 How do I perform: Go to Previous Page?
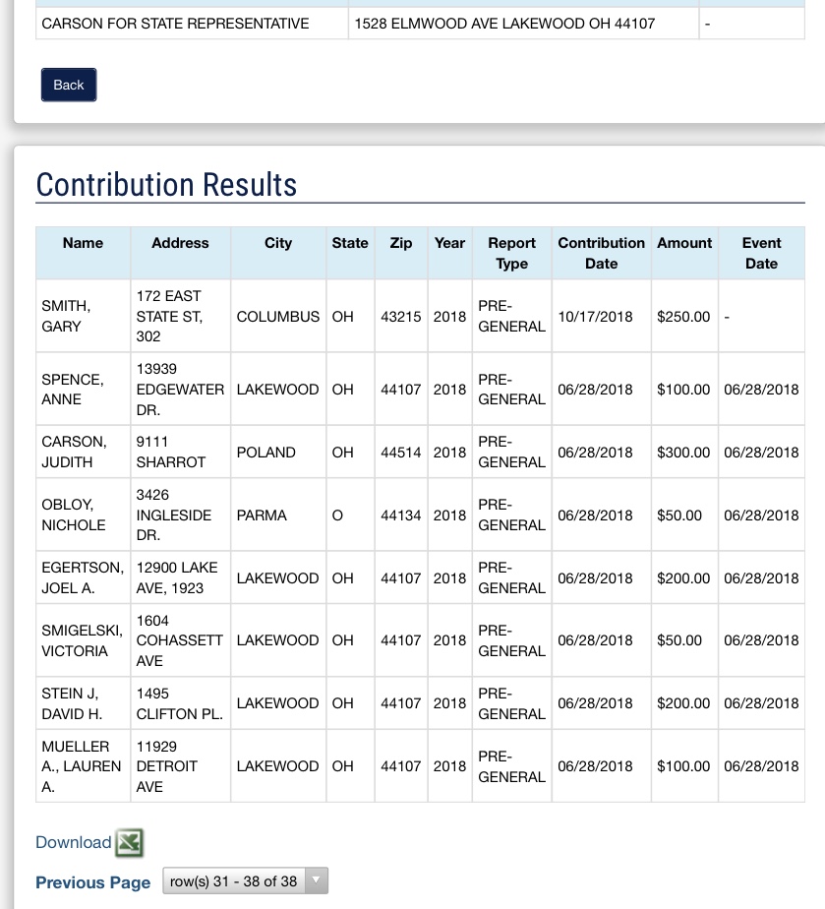tap(93, 882)
